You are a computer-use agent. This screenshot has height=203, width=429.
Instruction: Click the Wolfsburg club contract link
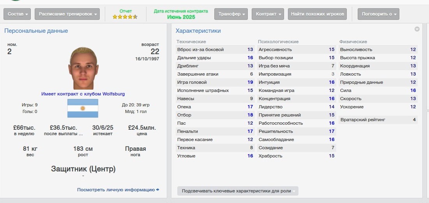(83, 94)
